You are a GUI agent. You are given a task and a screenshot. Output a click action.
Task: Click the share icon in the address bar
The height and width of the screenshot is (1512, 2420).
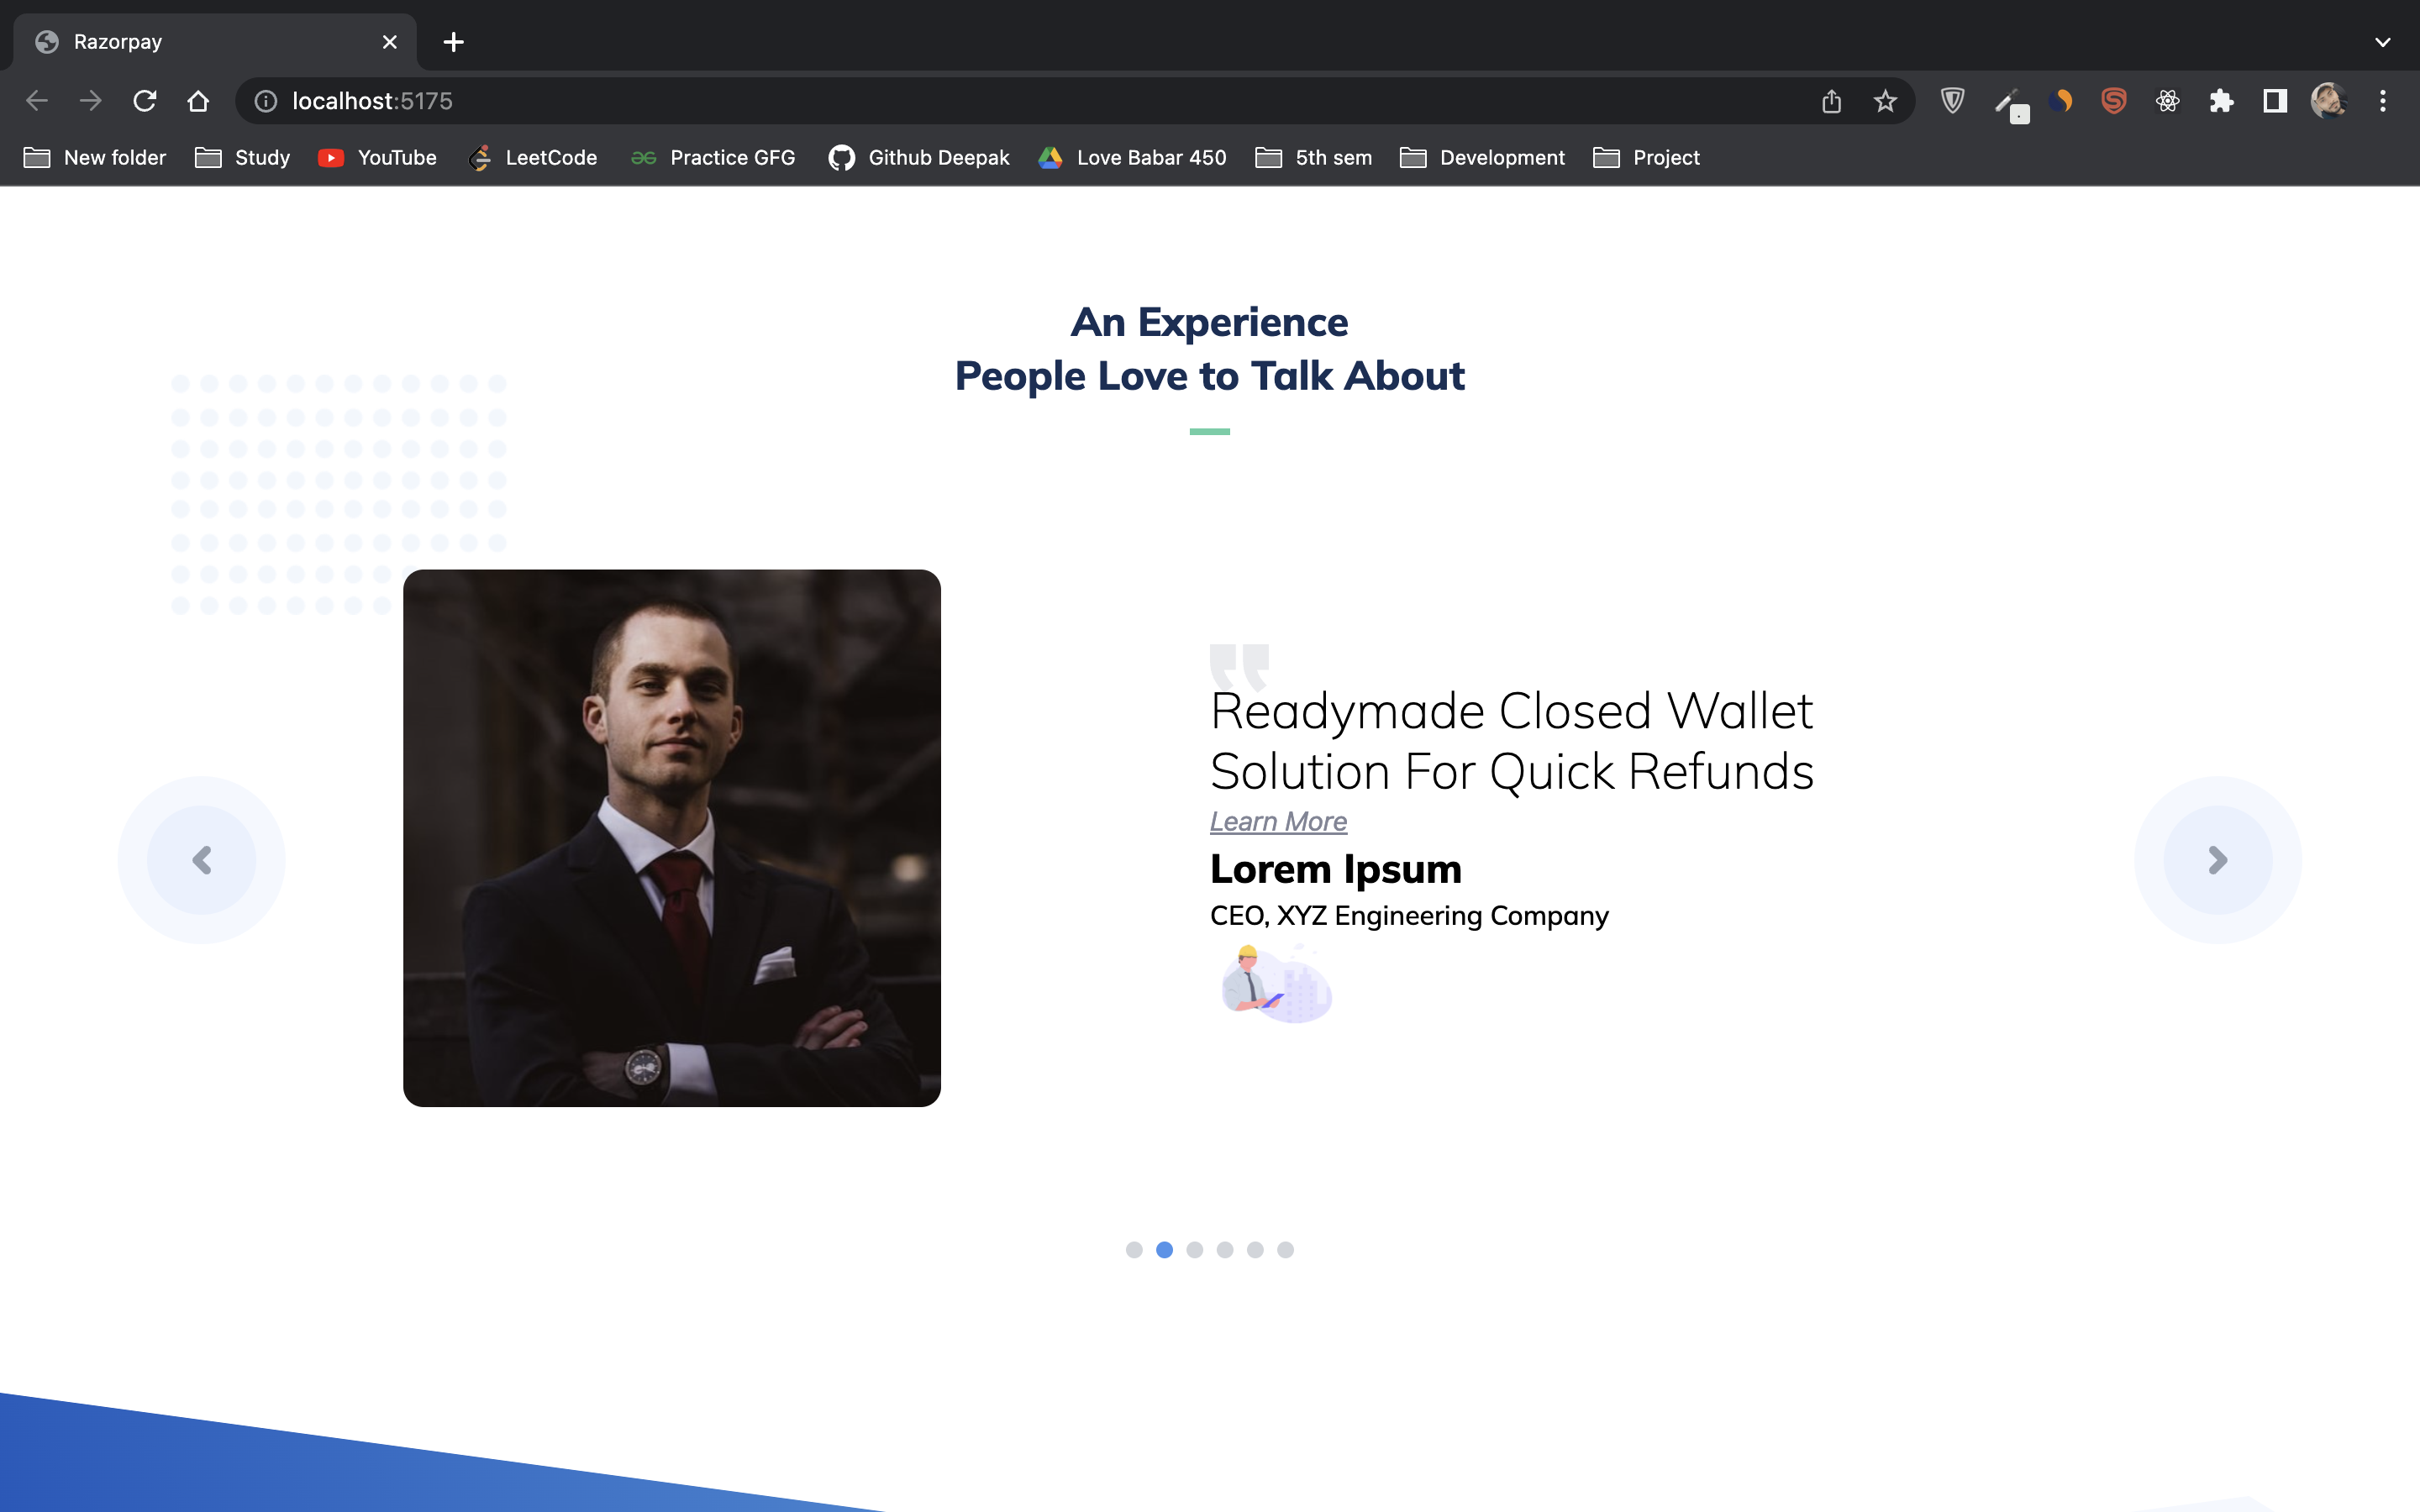[1830, 100]
